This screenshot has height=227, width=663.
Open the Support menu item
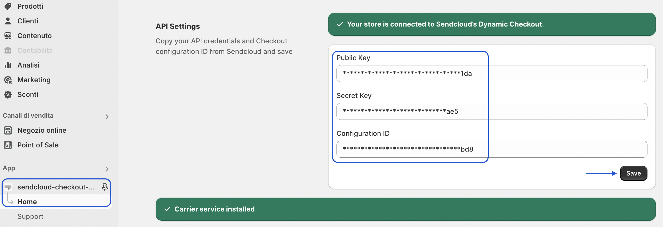(x=30, y=216)
